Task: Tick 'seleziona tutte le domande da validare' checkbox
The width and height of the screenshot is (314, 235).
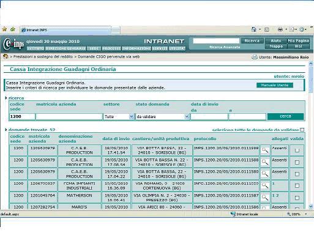Action: pos(302,130)
